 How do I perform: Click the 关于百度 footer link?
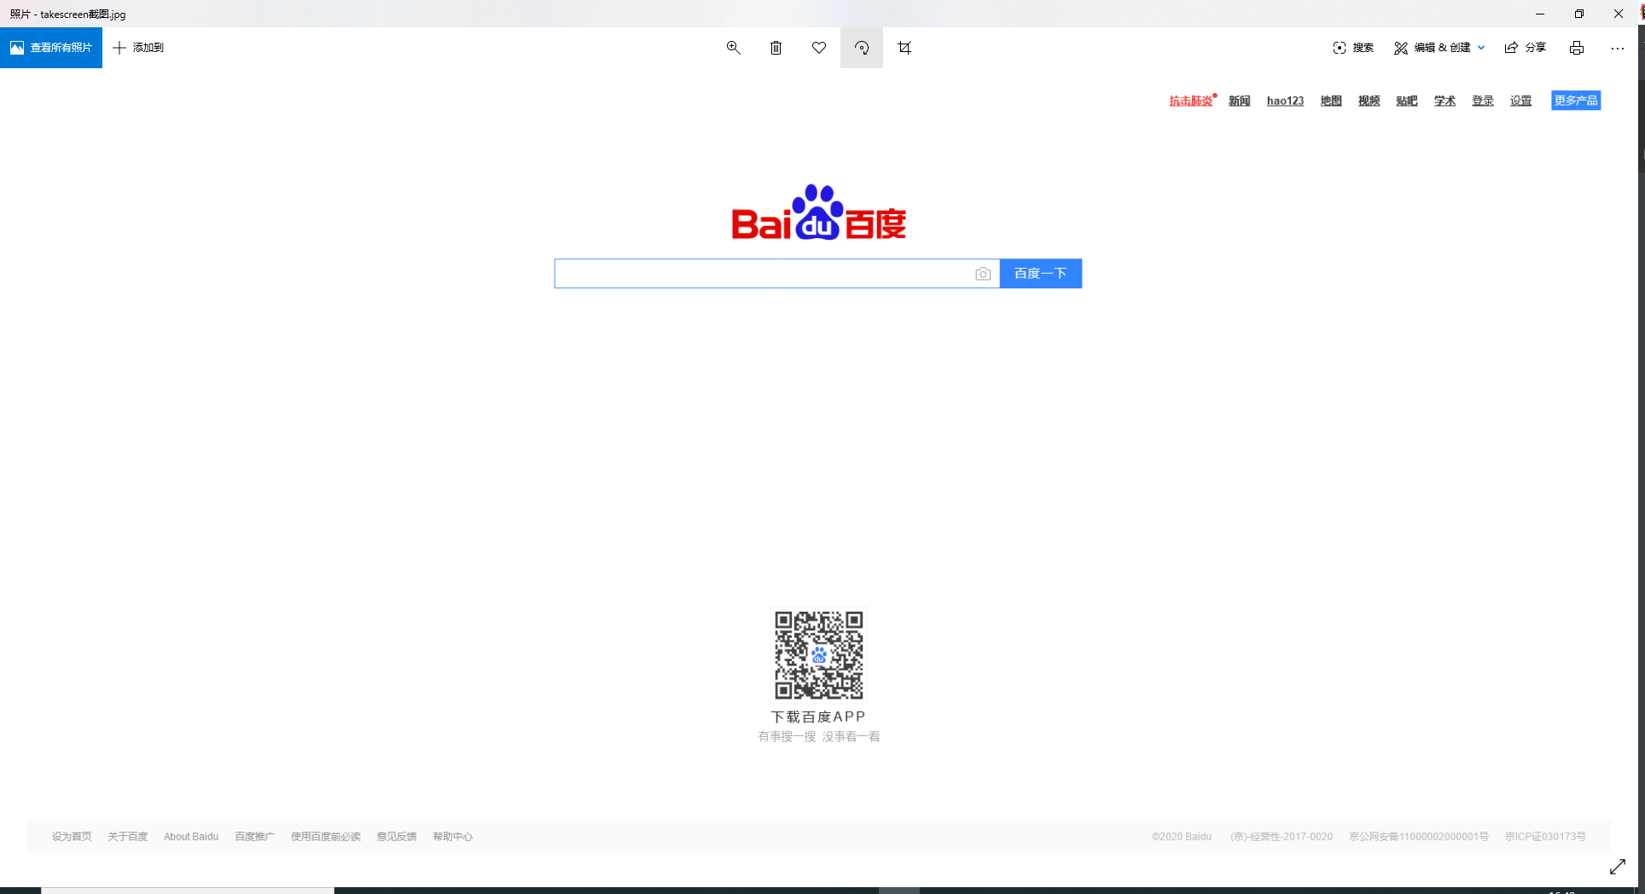128,837
